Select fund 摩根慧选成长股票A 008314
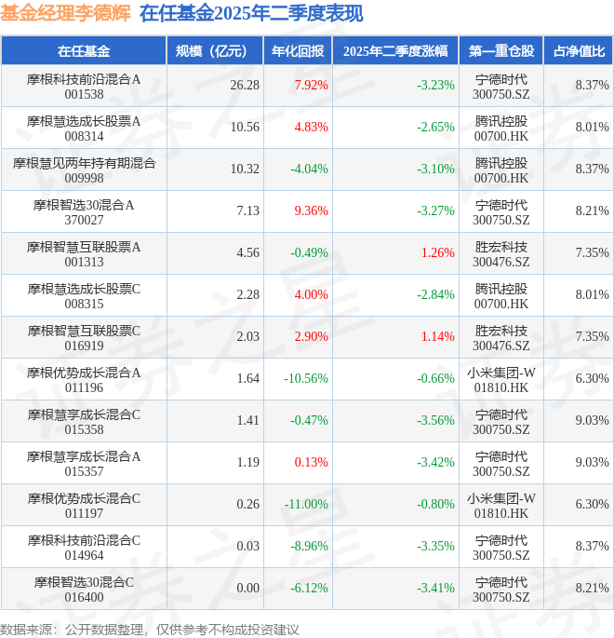614x638 pixels. pyautogui.click(x=84, y=129)
